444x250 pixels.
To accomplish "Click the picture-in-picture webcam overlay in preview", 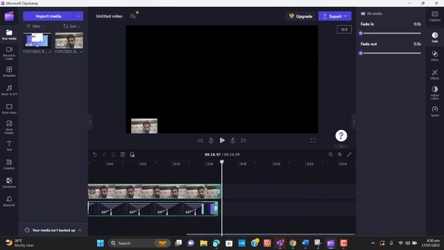I will pos(144,126).
